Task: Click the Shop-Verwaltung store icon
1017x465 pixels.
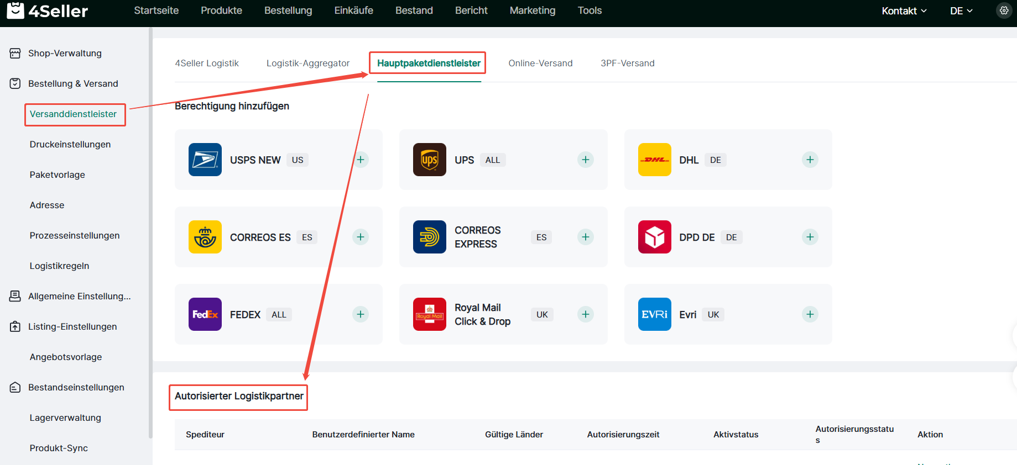Action: coord(15,53)
